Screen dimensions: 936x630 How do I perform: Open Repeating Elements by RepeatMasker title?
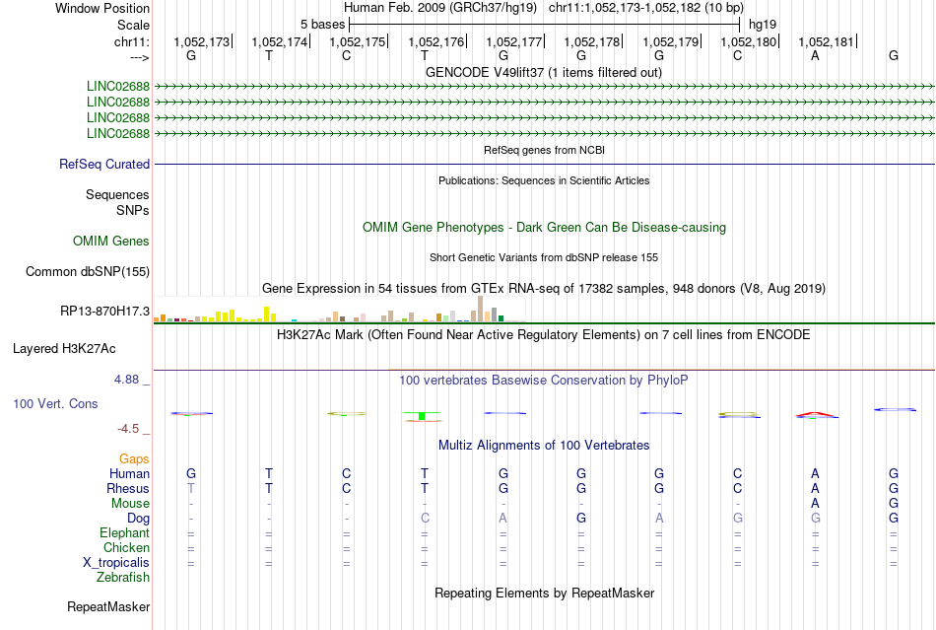tap(544, 594)
